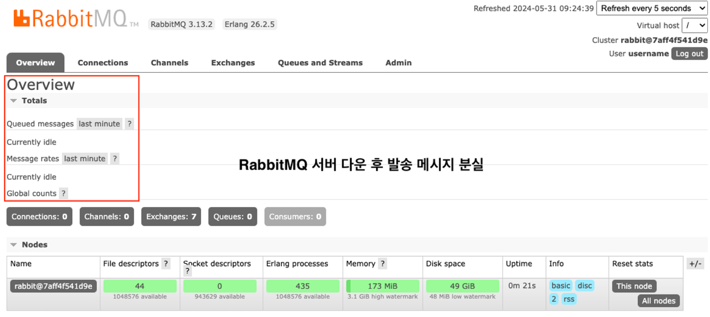Switch to the Connections tab

pyautogui.click(x=103, y=63)
